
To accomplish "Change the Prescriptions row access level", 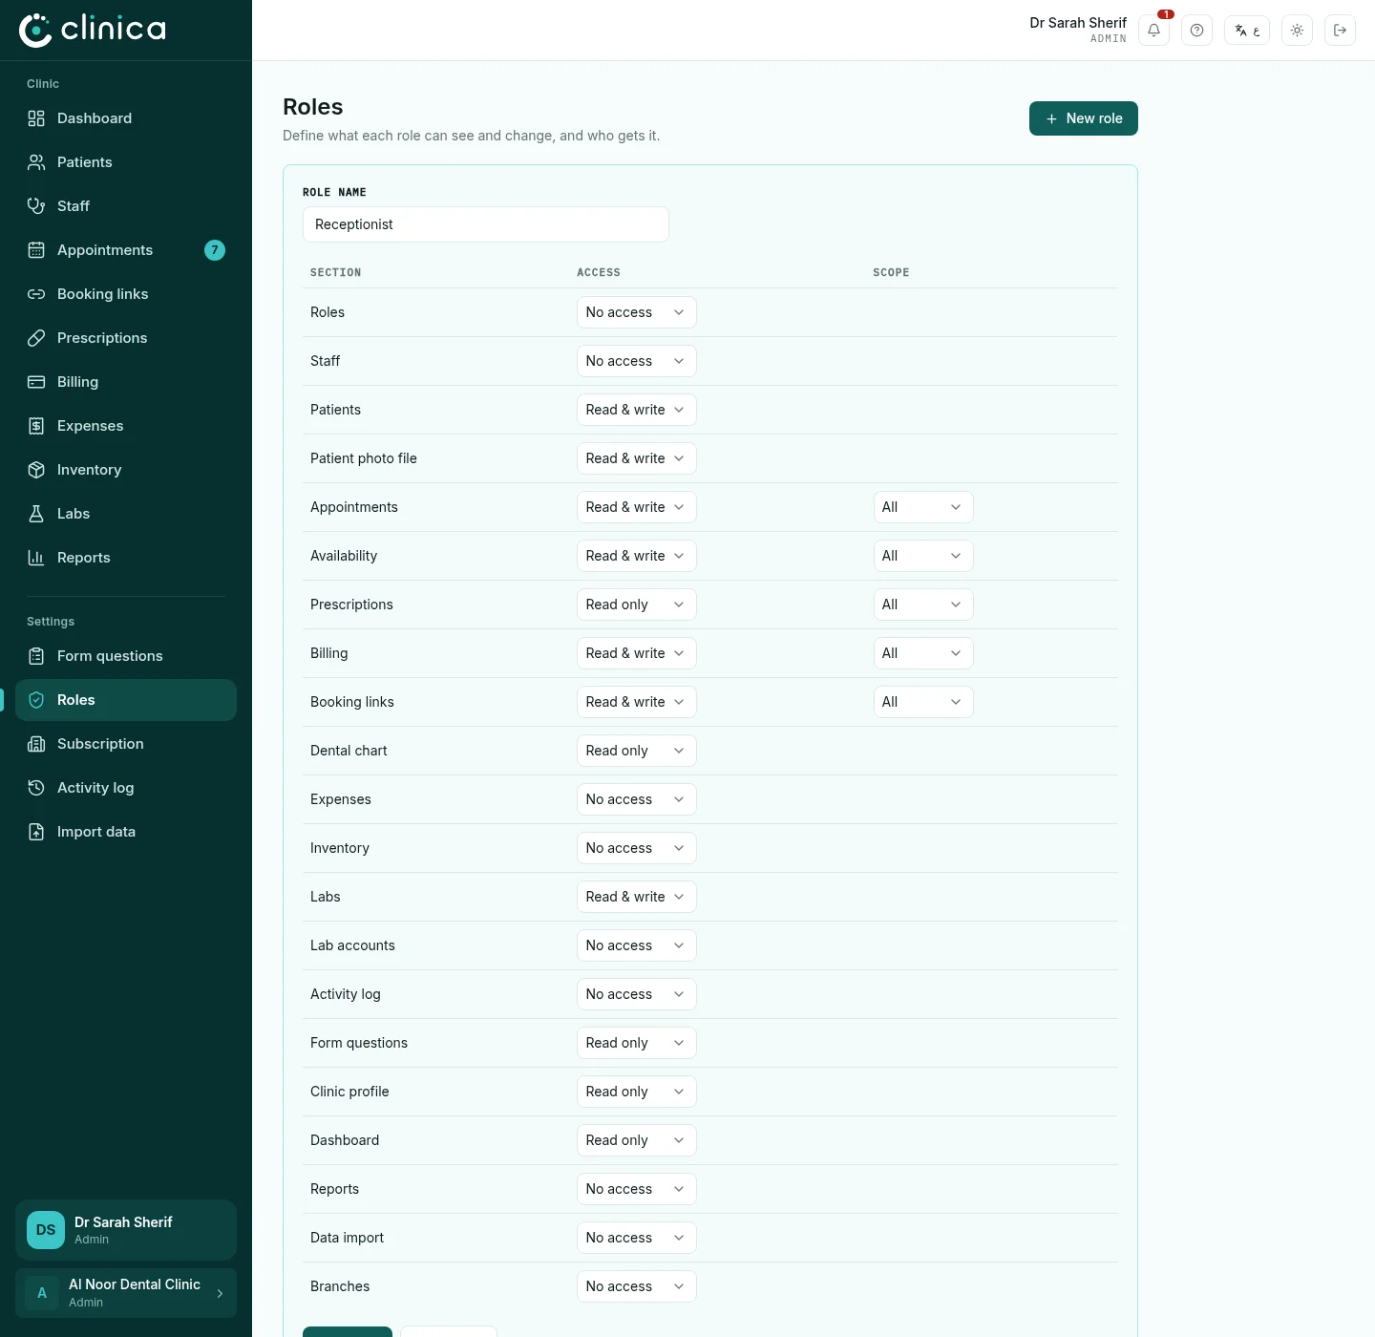I will [637, 605].
